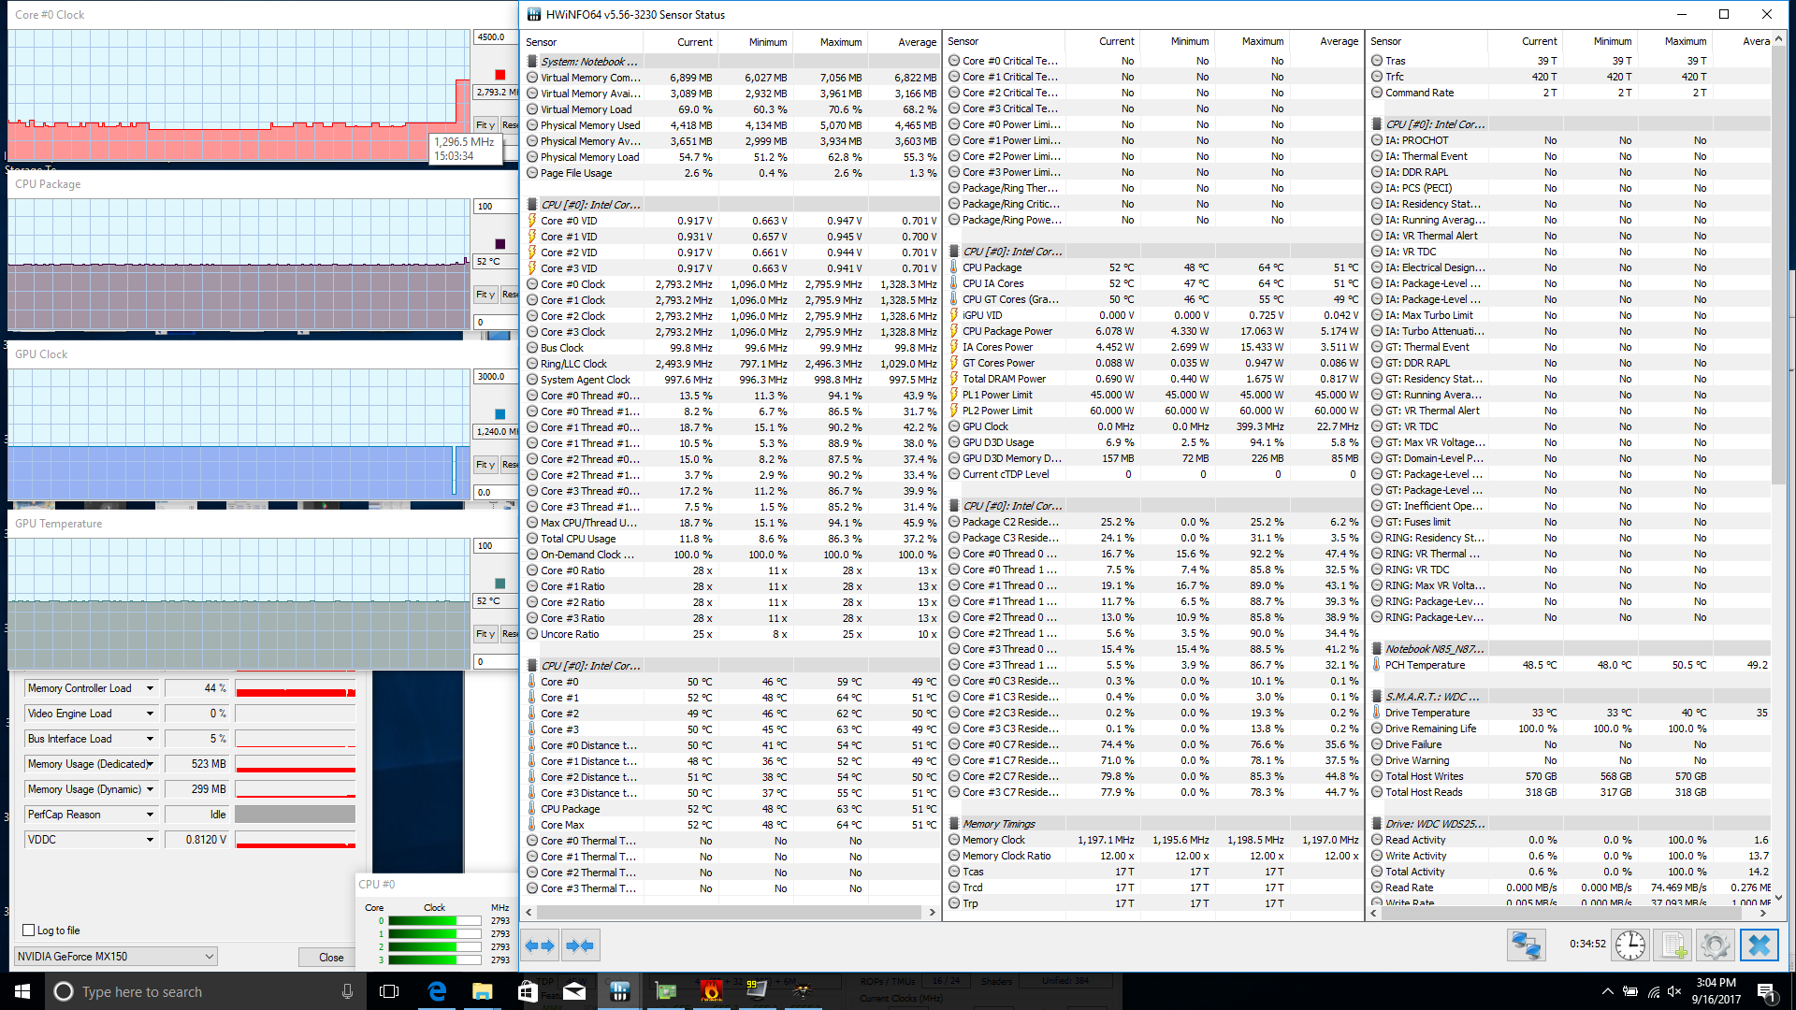This screenshot has width=1796, height=1010.
Task: Open the Mail app on the taskbar
Action: pyautogui.click(x=573, y=991)
